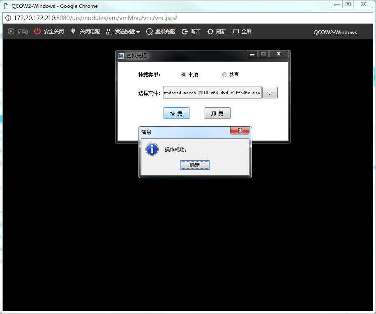The image size is (376, 314).
Task: Click the 关闭电源 power off plug icon
Action: (73, 31)
